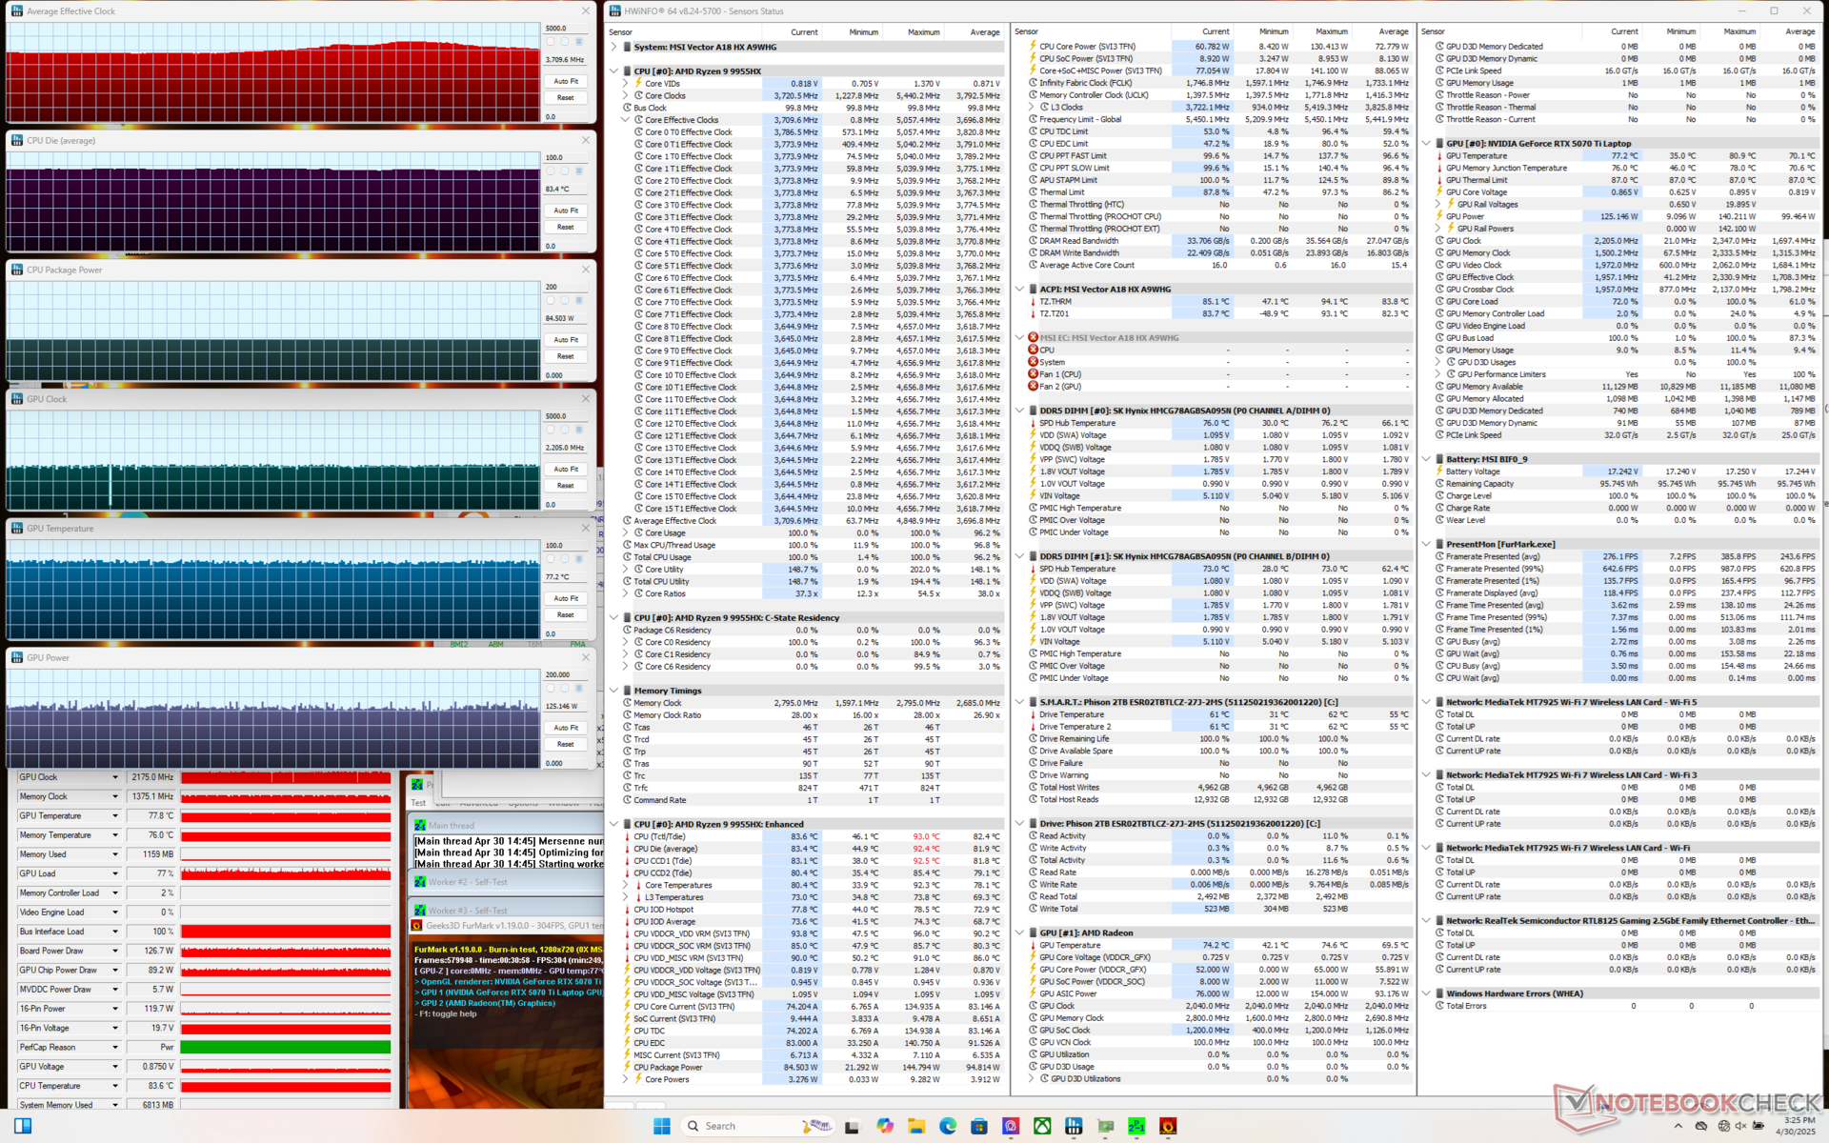Open Windows Start menu
The width and height of the screenshot is (1829, 1143).
662,1126
